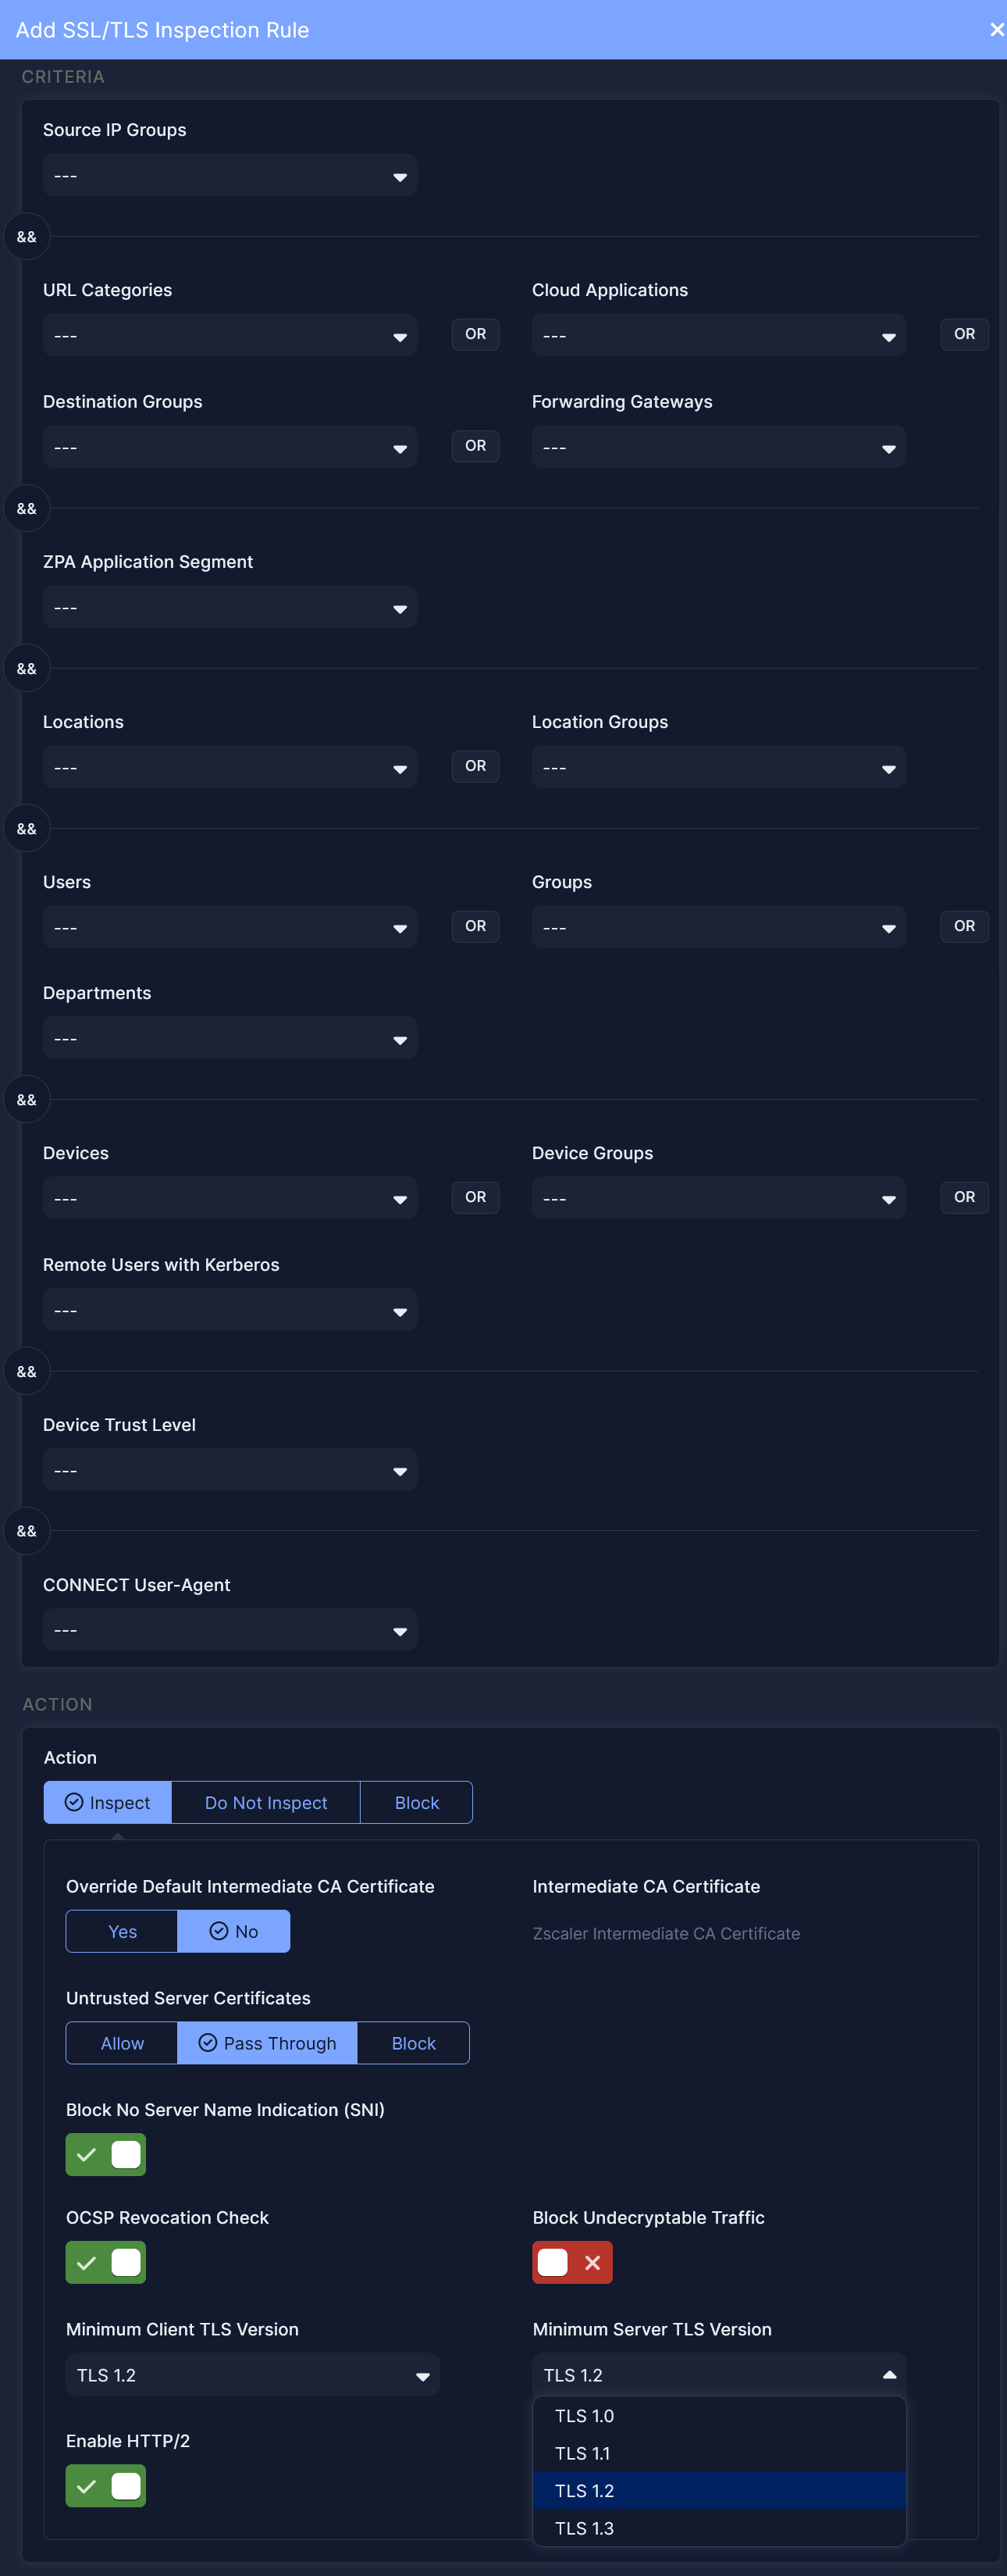Open the CONNECT User-Agent dropdown
The image size is (1007, 2576).
pos(230,1630)
